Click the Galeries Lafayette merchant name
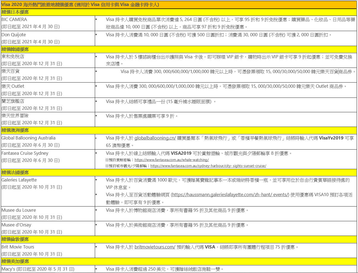This screenshot has width=358, height=273. (x=19, y=180)
